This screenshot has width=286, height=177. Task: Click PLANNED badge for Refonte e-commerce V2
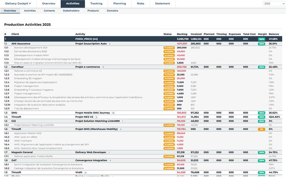click(169, 71)
